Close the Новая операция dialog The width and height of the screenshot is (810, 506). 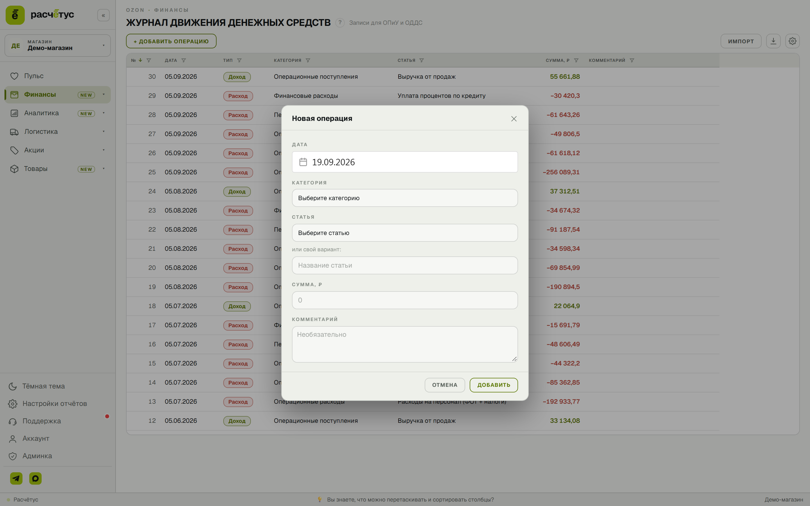coord(514,119)
